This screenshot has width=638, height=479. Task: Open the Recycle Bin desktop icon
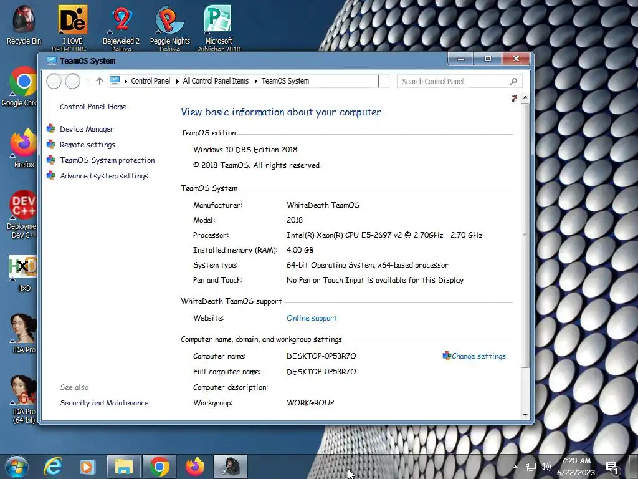point(24,24)
